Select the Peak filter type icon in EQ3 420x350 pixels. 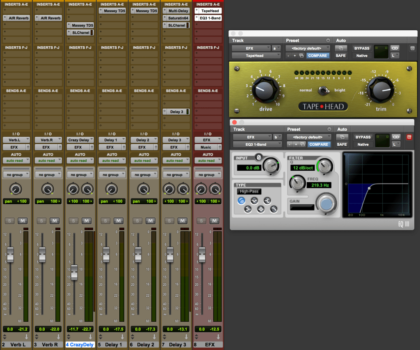point(261,209)
